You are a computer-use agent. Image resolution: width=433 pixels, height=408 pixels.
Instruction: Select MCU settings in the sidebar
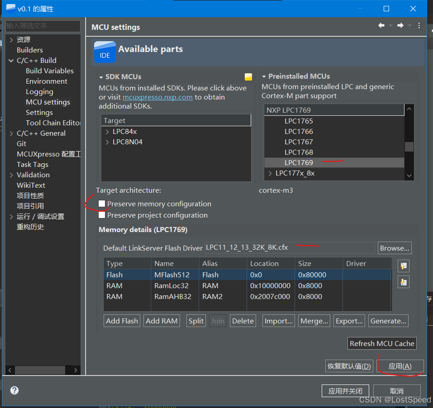pyautogui.click(x=48, y=102)
